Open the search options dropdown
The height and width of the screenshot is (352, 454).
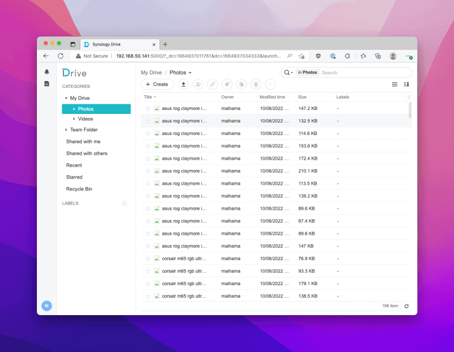point(288,73)
